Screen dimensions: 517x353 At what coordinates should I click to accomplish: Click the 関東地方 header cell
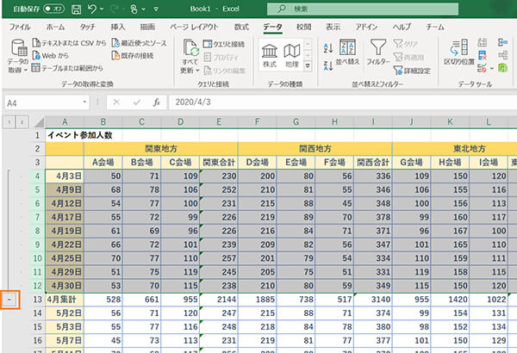[161, 149]
